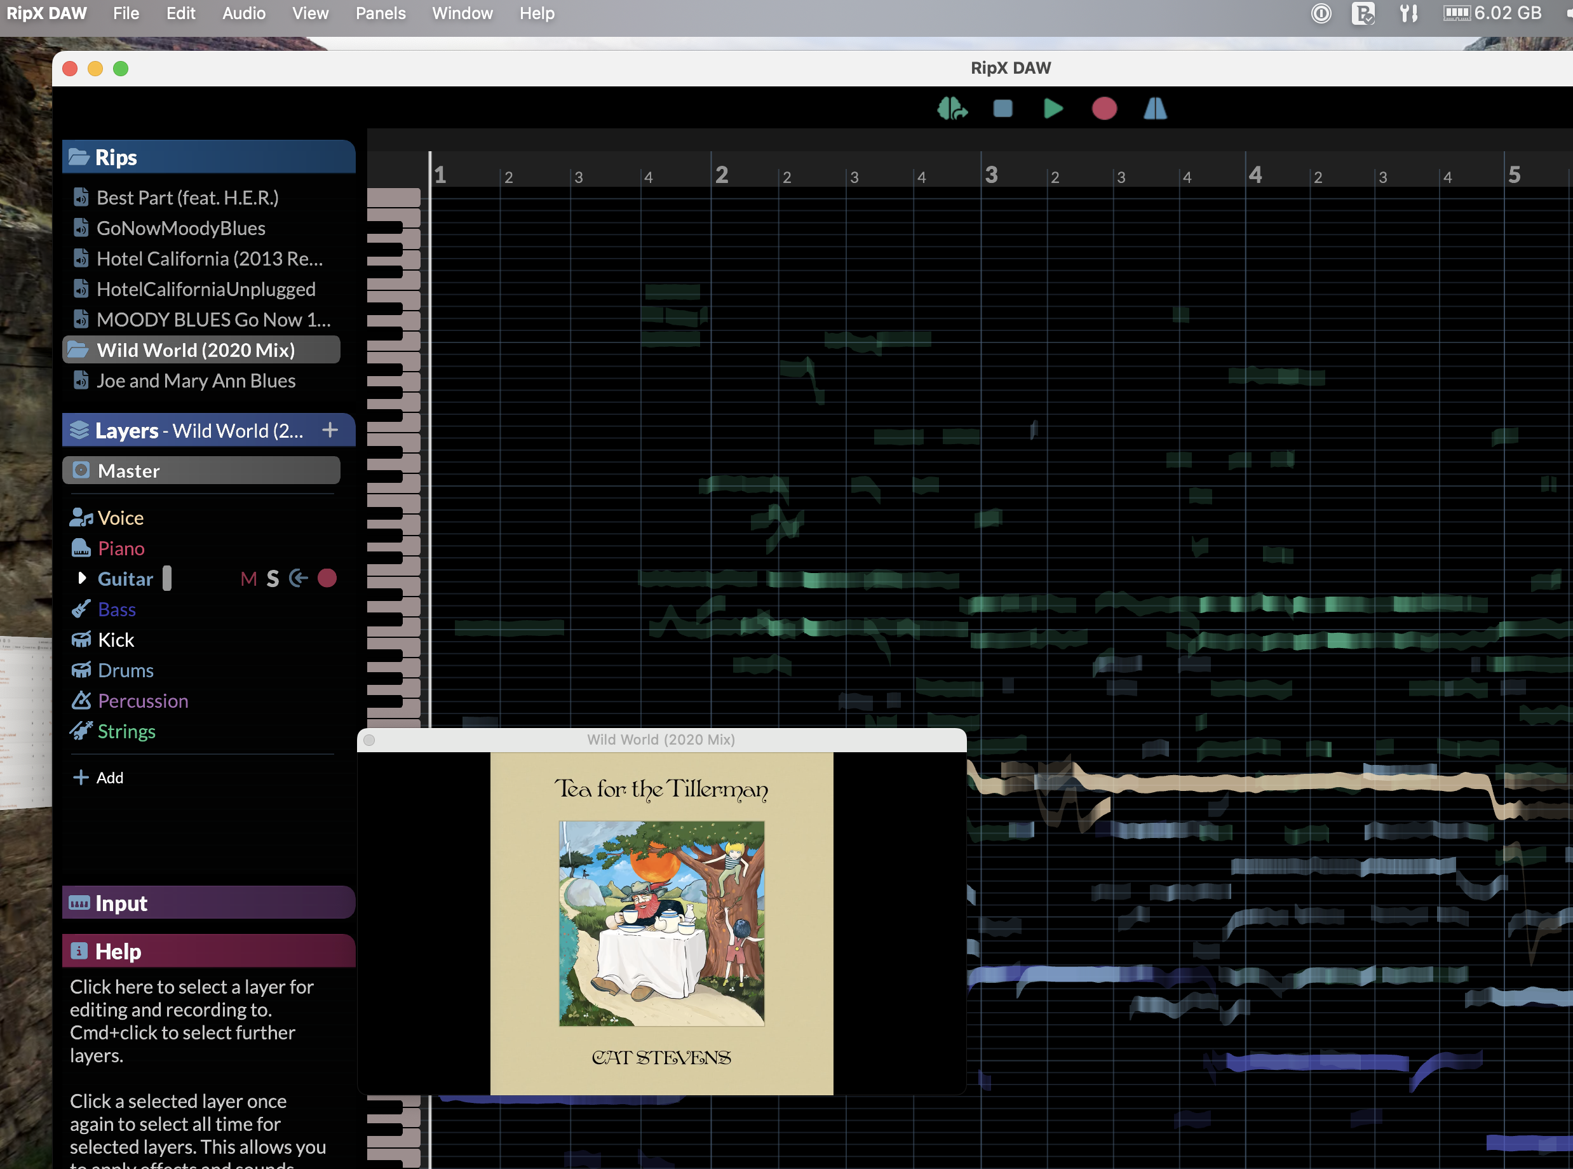
Task: Arm recording on Guitar layer red dot
Action: pyautogui.click(x=327, y=578)
